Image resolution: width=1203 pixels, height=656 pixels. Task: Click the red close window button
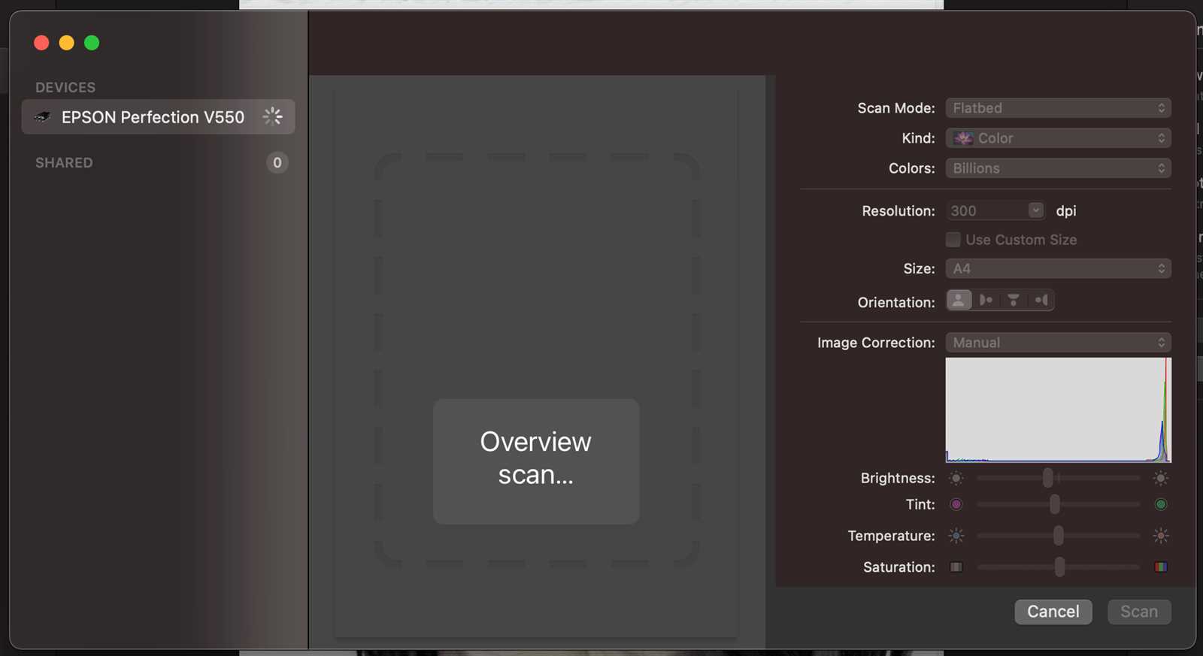tap(41, 43)
